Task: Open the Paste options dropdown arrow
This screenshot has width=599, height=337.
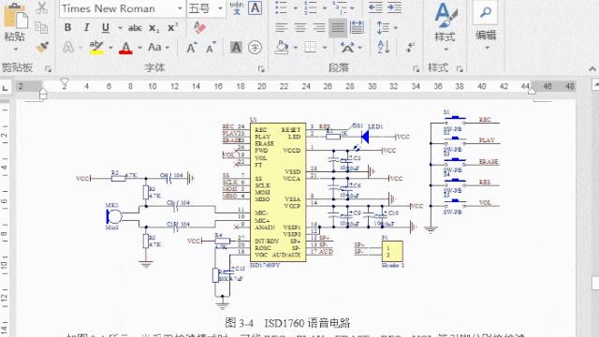Action: pyautogui.click(x=15, y=50)
